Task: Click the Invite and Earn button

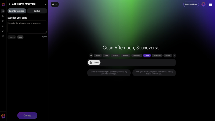Action: click(x=191, y=5)
